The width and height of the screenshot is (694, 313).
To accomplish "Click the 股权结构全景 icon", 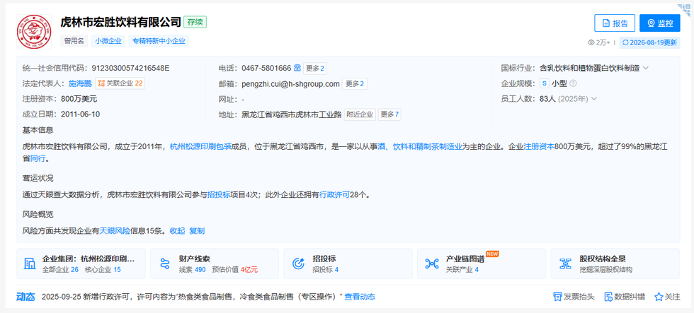I will point(566,264).
